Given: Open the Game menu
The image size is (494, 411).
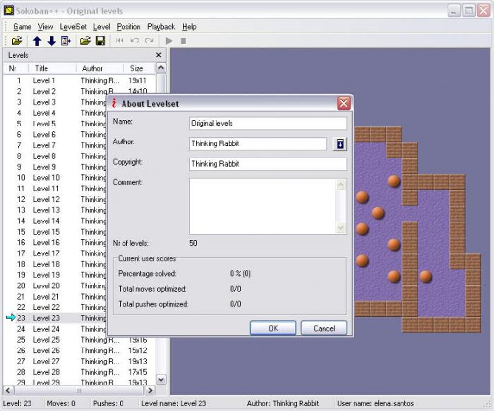Looking at the screenshot, I should tap(22, 27).
